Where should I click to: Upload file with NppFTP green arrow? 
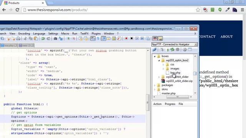pyautogui.click(x=168, y=50)
